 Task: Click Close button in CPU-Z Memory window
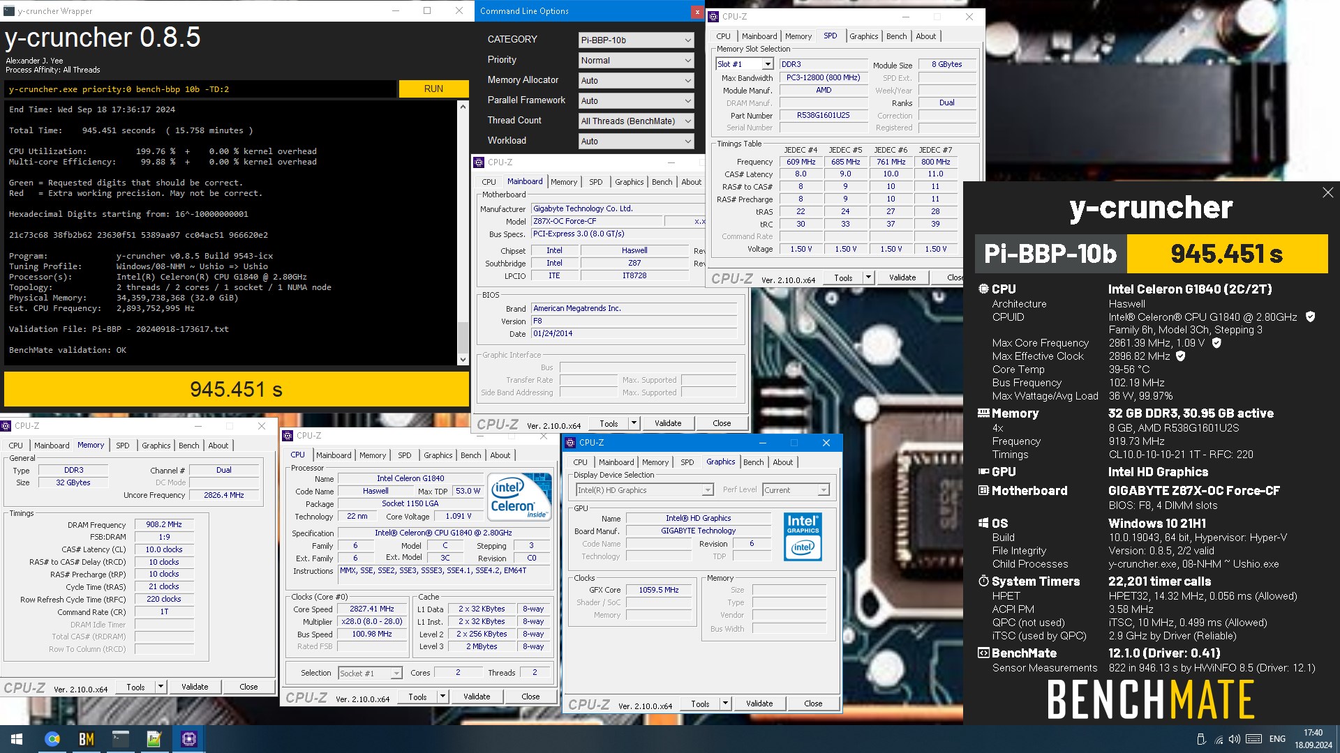(x=248, y=687)
